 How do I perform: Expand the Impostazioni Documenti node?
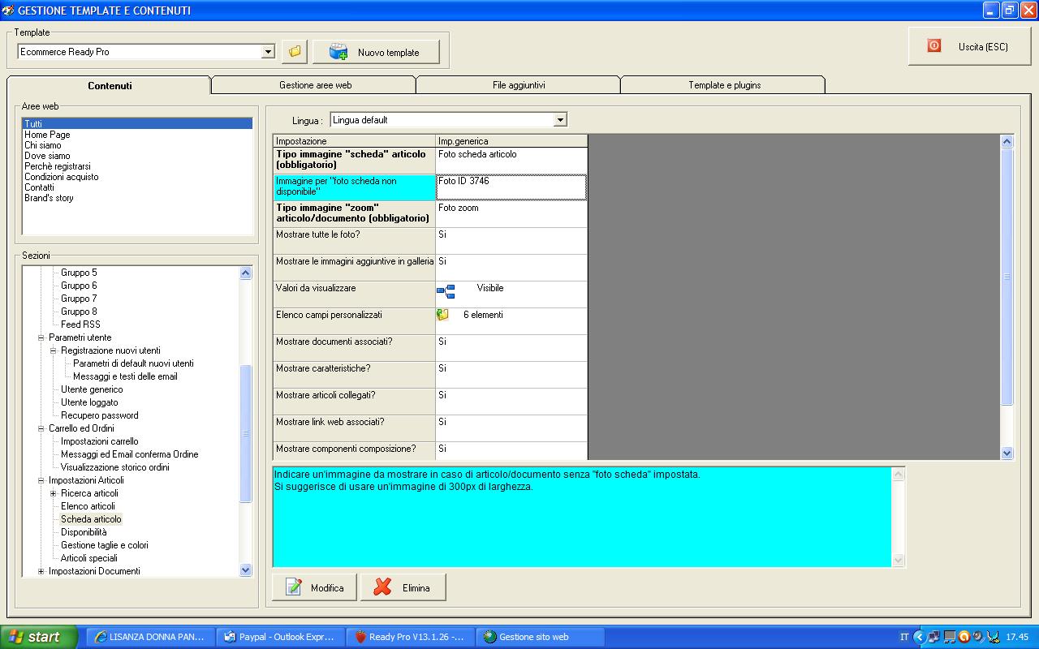(41, 571)
